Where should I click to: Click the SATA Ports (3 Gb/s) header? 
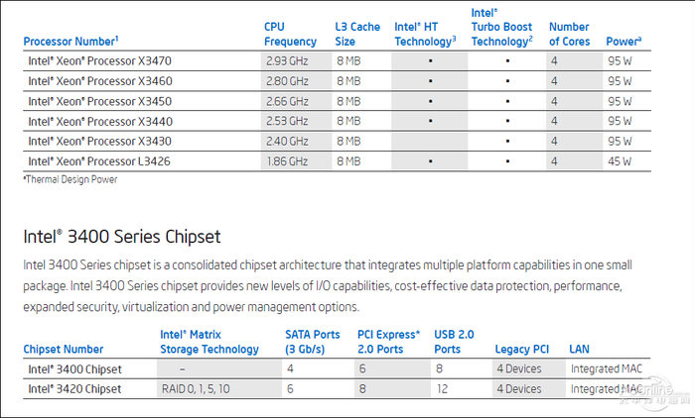click(x=311, y=342)
